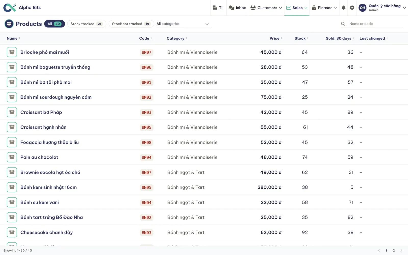The image size is (408, 255).
Task: Click product icon for Pain au chocolat
Action: point(12,157)
